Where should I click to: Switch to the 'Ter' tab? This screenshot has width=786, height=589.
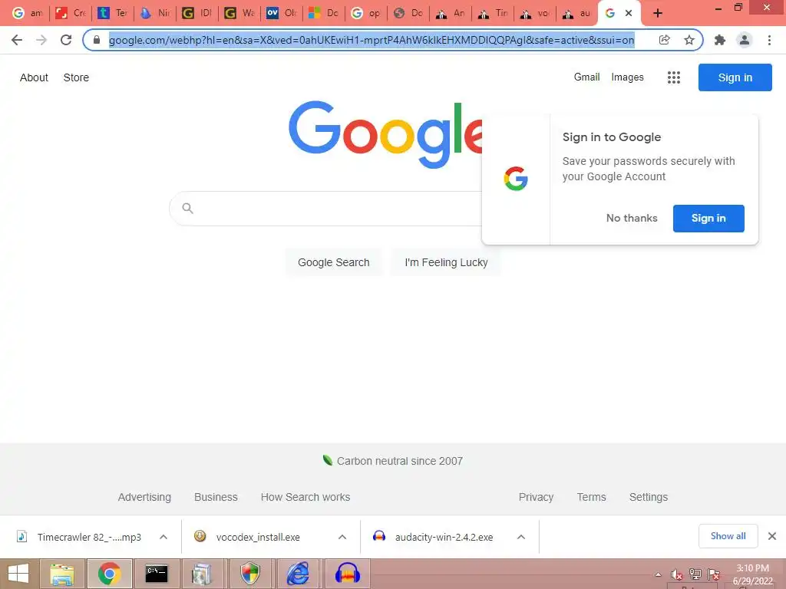click(113, 14)
